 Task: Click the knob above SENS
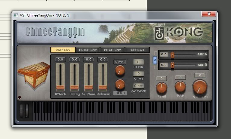click(x=120, y=84)
